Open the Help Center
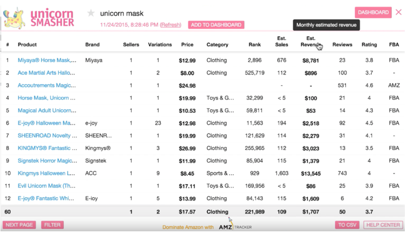Image resolution: width=407 pixels, height=234 pixels. (383, 225)
